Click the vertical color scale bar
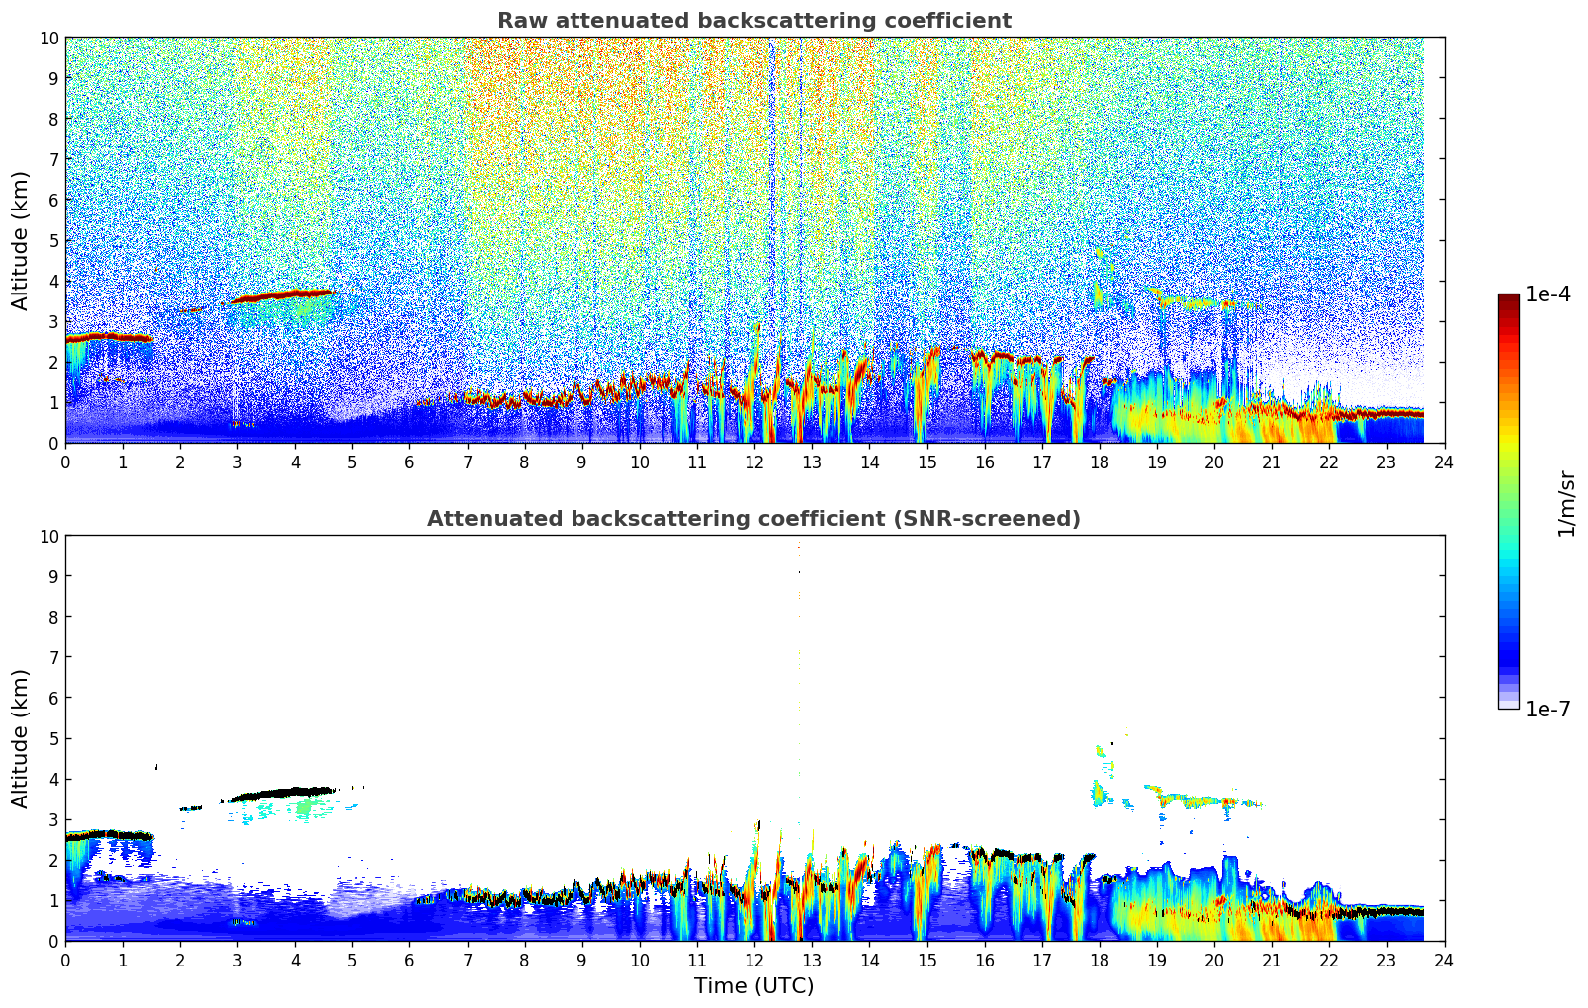 coord(1508,501)
